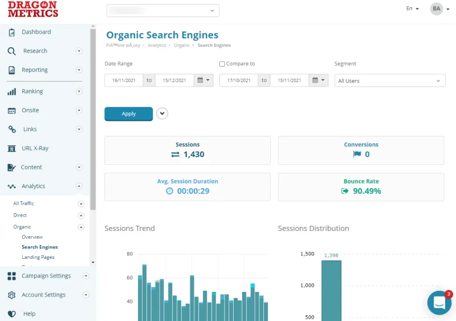The height and width of the screenshot is (321, 456).
Task: Click the Account Settings gear icon
Action: click(11, 295)
